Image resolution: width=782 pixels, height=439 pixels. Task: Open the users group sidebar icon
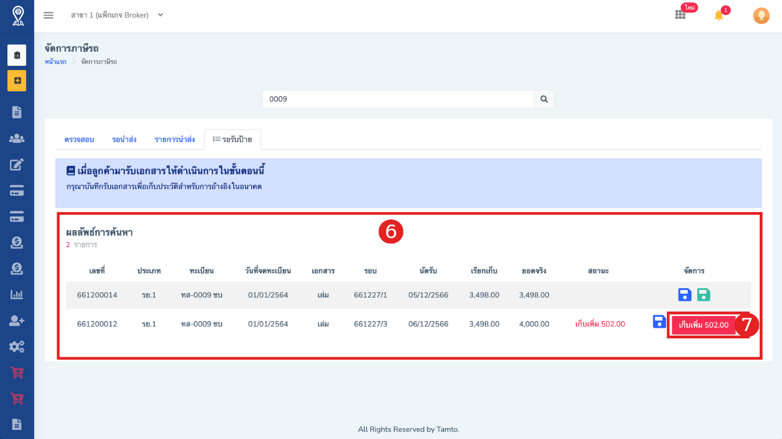coord(17,138)
